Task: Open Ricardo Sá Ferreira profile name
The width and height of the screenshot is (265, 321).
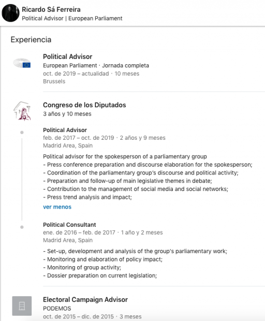Action: (51, 9)
